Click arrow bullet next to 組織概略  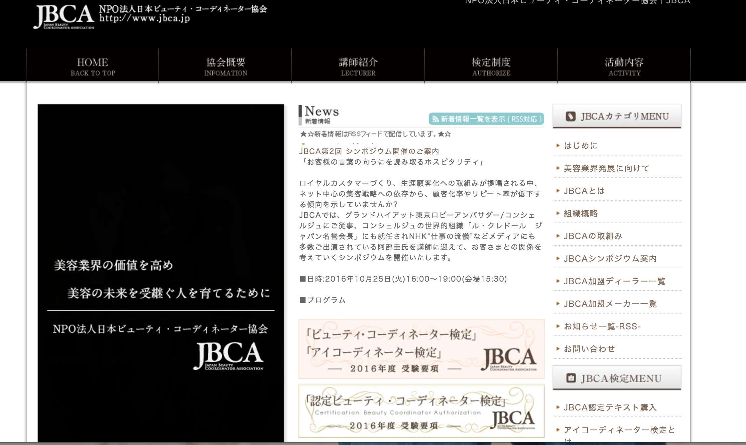pyautogui.click(x=558, y=214)
